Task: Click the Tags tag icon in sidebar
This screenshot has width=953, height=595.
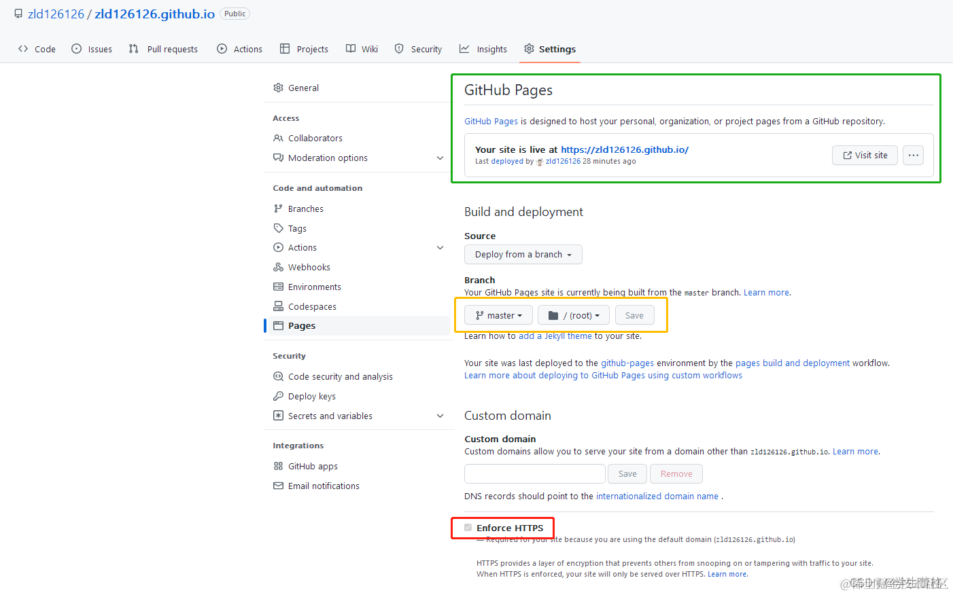Action: [278, 228]
